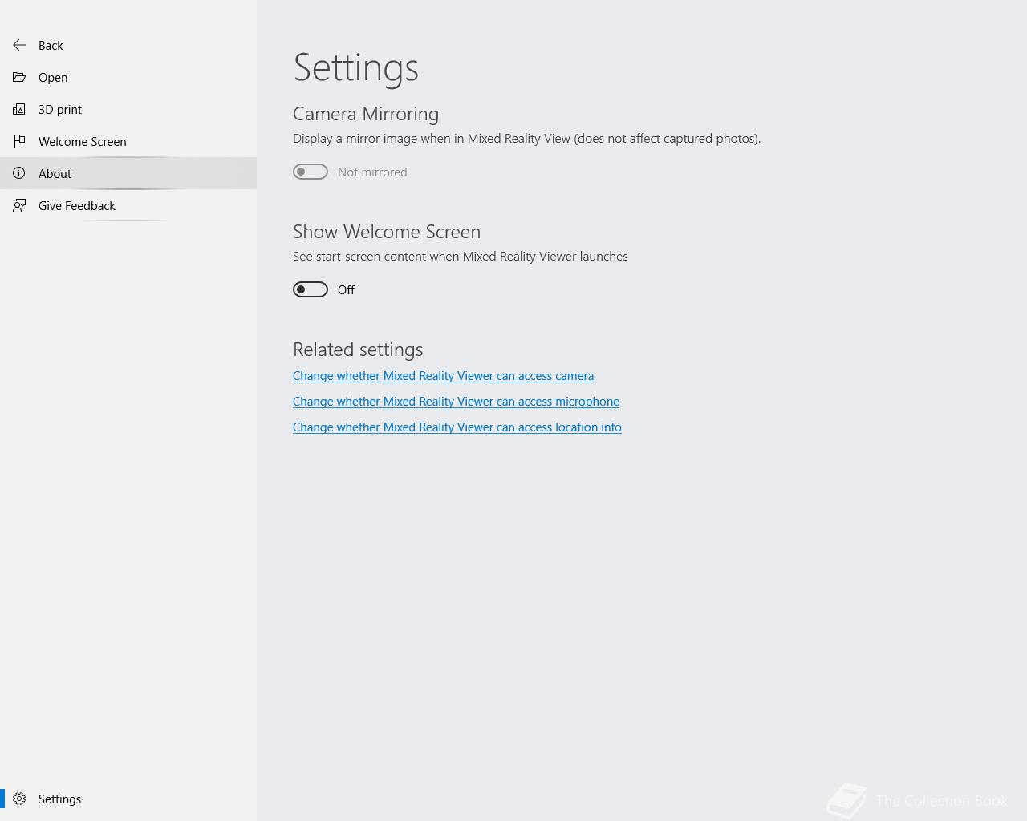Choose the Open menu label
Viewport: 1027px width, 821px height.
tap(53, 78)
